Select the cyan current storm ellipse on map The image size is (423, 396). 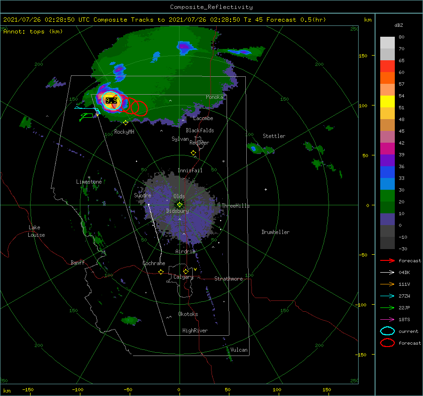pyautogui.click(x=111, y=101)
